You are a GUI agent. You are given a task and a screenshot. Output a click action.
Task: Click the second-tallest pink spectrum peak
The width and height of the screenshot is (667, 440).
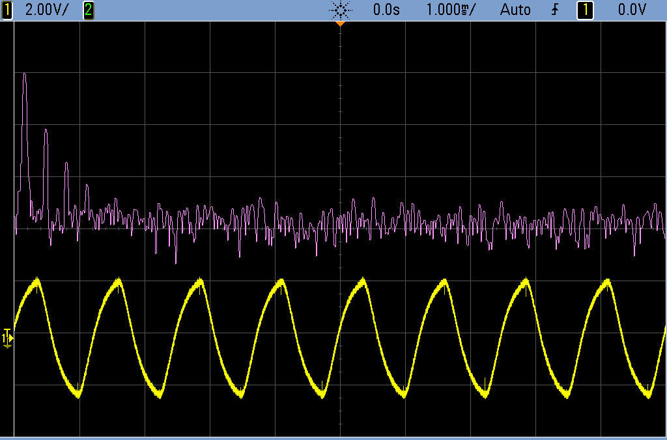click(x=46, y=131)
